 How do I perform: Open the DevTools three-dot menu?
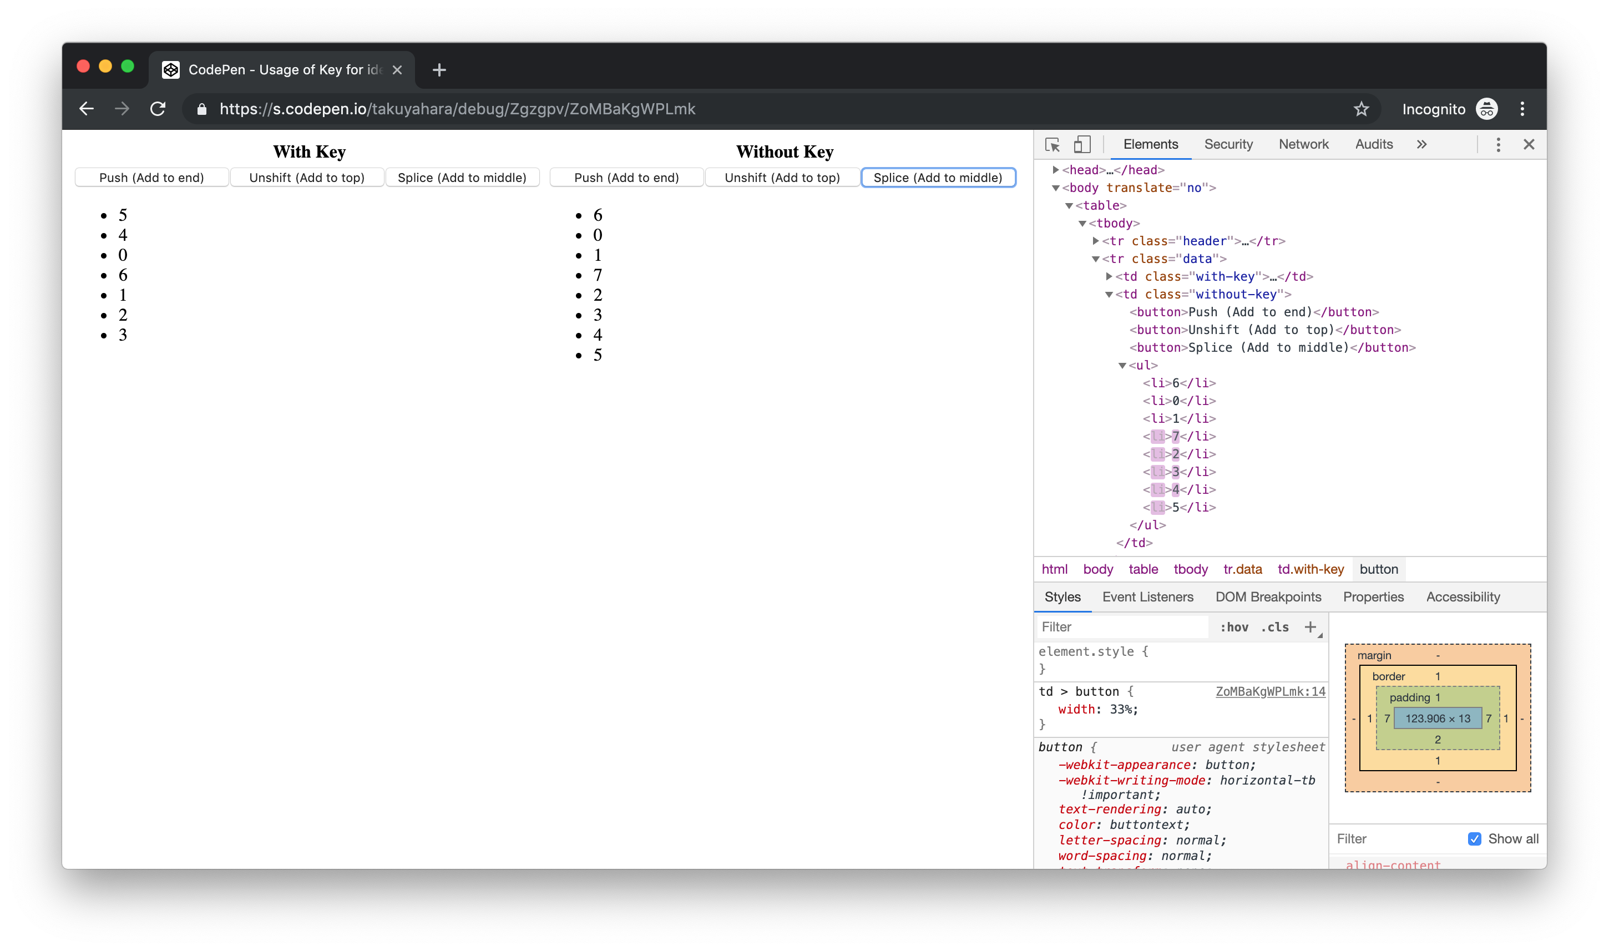tap(1498, 145)
